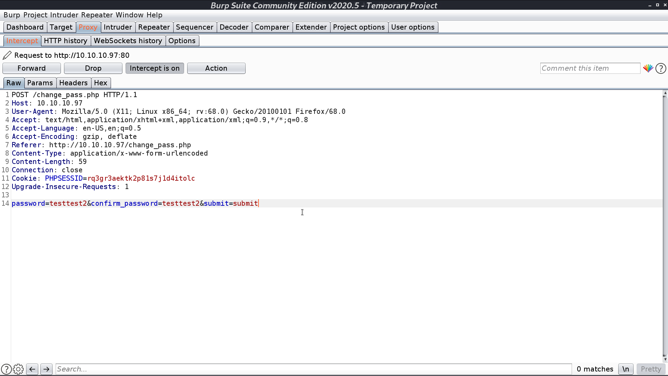Click the scrollbar up arrow
Screen dimensions: 668x376
[x=665, y=93]
